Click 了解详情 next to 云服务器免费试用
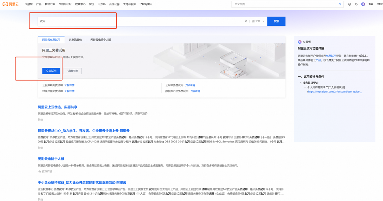The image size is (383, 201). click(x=69, y=85)
